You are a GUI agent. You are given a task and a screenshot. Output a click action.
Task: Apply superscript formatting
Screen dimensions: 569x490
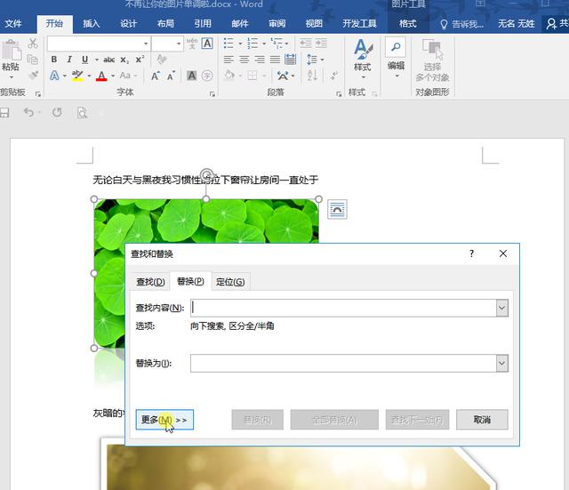[x=140, y=60]
